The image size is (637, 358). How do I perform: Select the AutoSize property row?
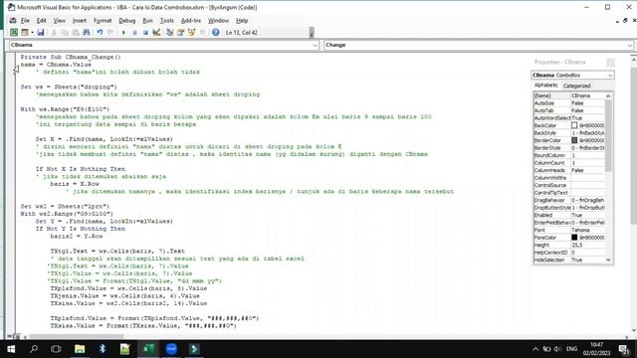(569, 103)
